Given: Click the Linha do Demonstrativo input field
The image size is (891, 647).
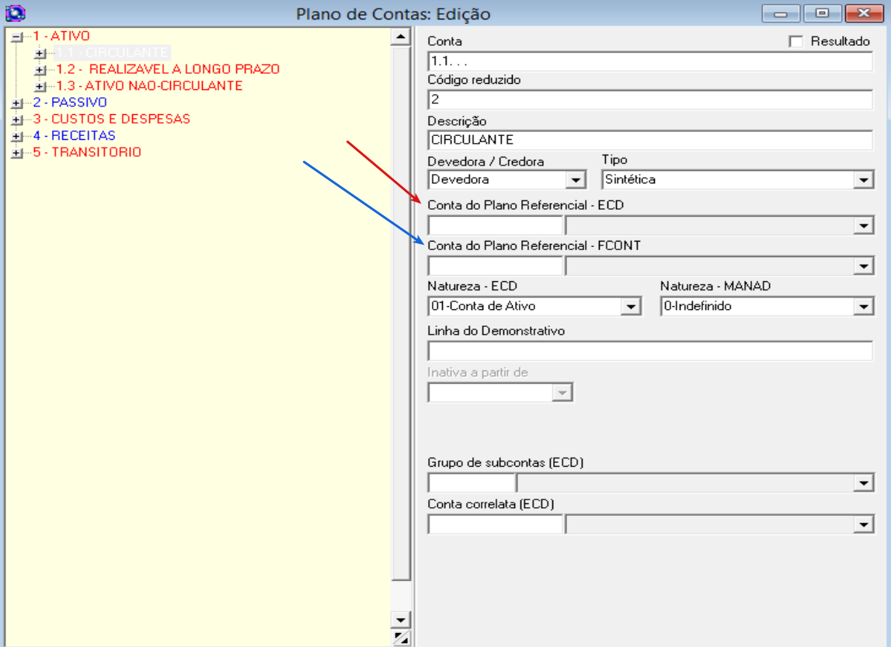Looking at the screenshot, I should [x=649, y=351].
